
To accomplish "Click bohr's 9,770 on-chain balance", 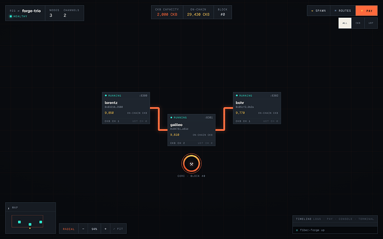I will pos(240,113).
